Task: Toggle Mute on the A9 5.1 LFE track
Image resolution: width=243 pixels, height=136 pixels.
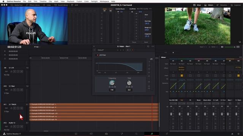Action: pyautogui.click(x=22, y=71)
